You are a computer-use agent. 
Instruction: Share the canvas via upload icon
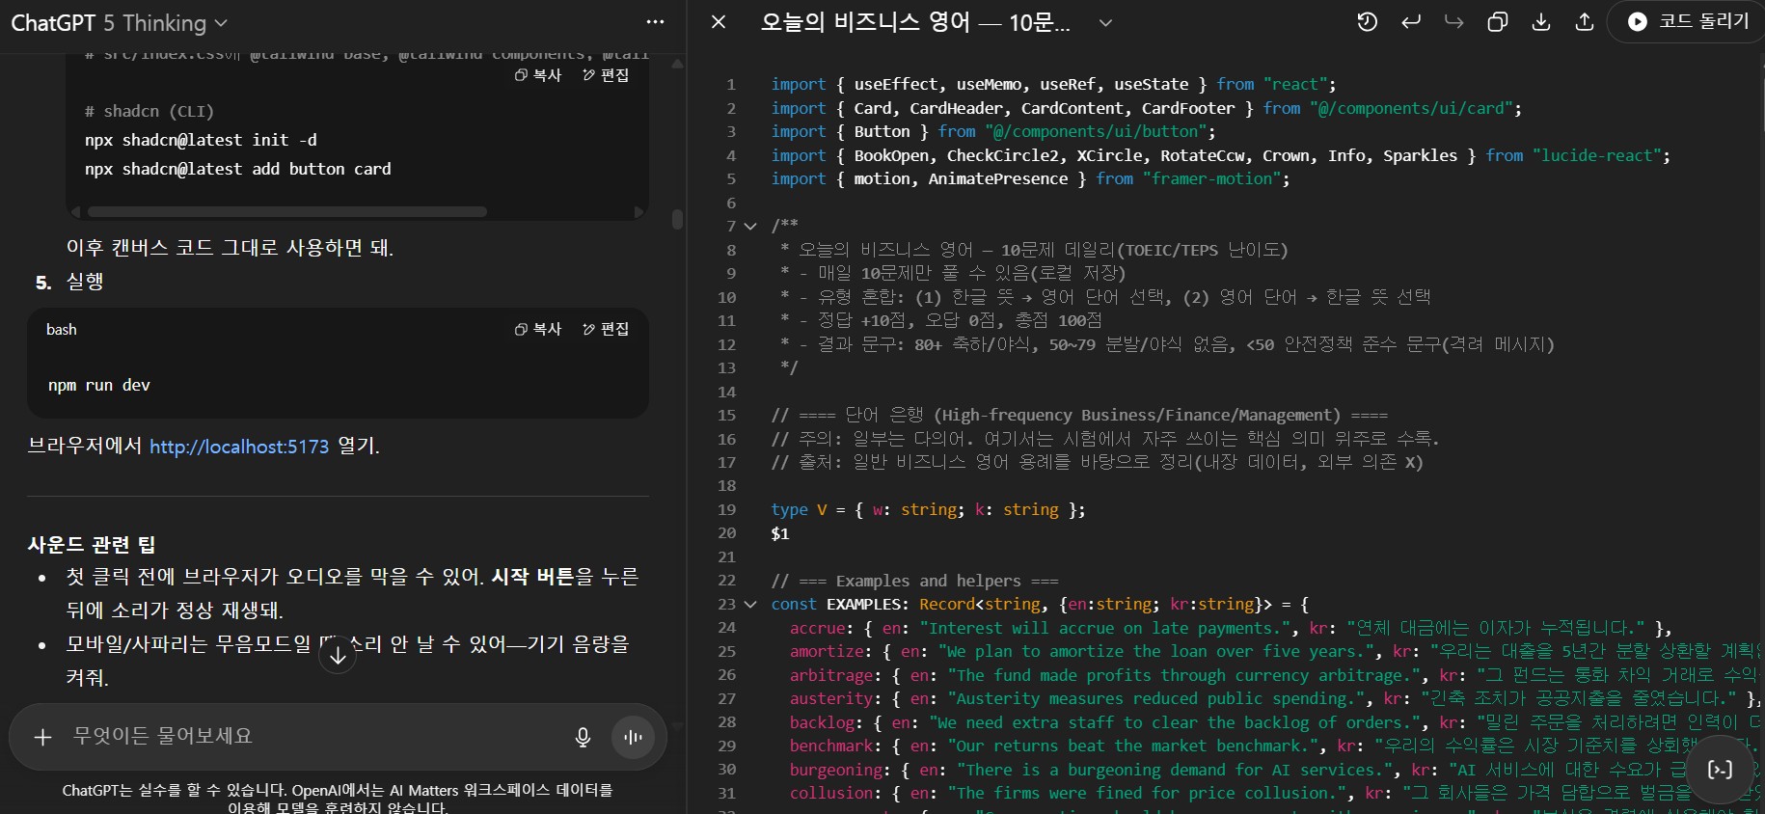tap(1585, 21)
